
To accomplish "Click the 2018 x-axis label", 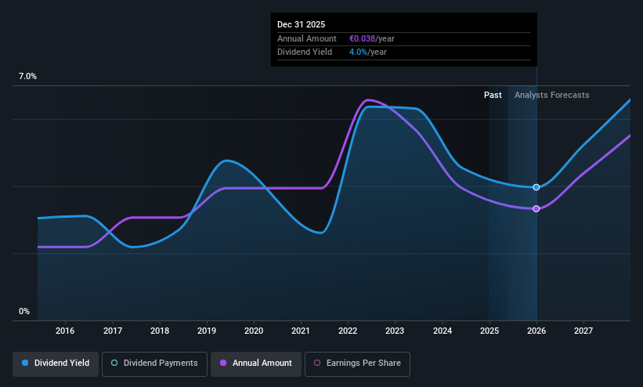I will [160, 331].
